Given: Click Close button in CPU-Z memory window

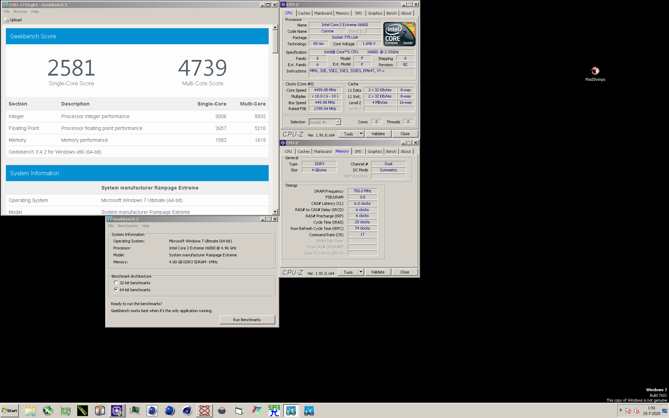Looking at the screenshot, I should (x=405, y=272).
